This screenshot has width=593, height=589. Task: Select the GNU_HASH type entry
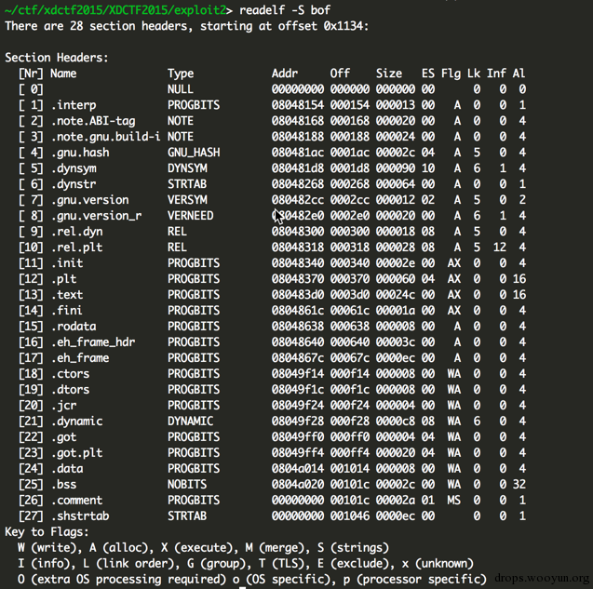click(194, 153)
